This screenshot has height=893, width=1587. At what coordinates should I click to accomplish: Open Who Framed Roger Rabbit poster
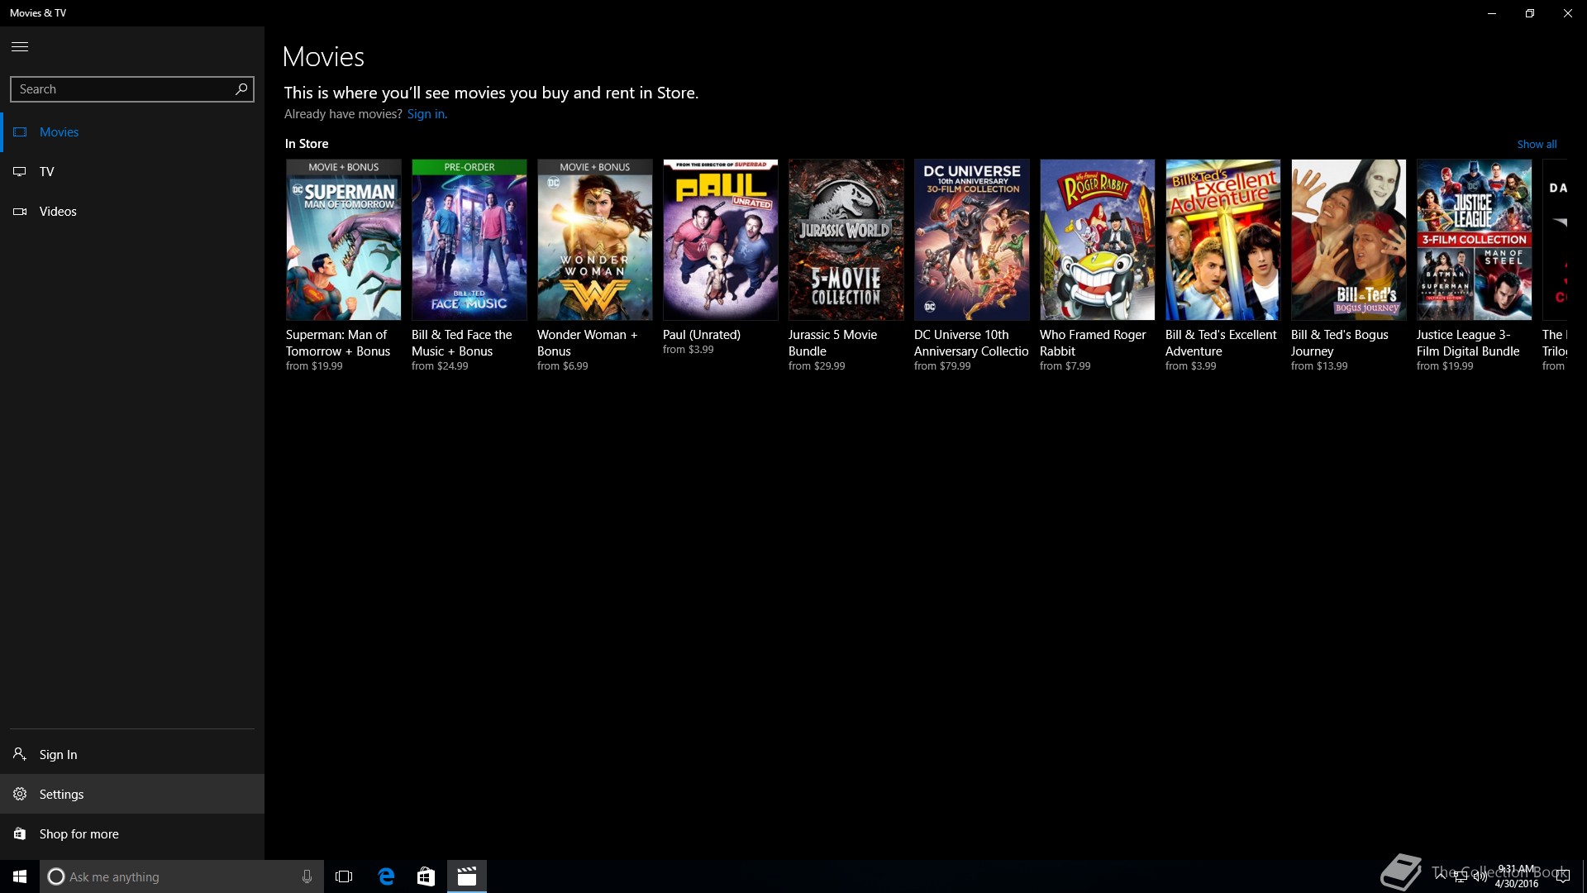[x=1098, y=240]
